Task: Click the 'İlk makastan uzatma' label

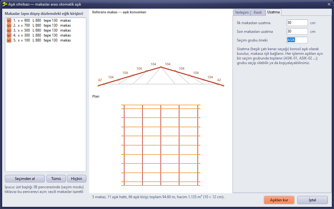Action: click(254, 23)
